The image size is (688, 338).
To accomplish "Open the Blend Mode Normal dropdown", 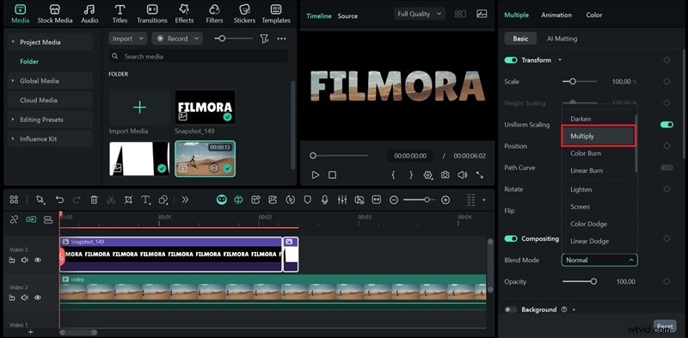I will tap(599, 260).
